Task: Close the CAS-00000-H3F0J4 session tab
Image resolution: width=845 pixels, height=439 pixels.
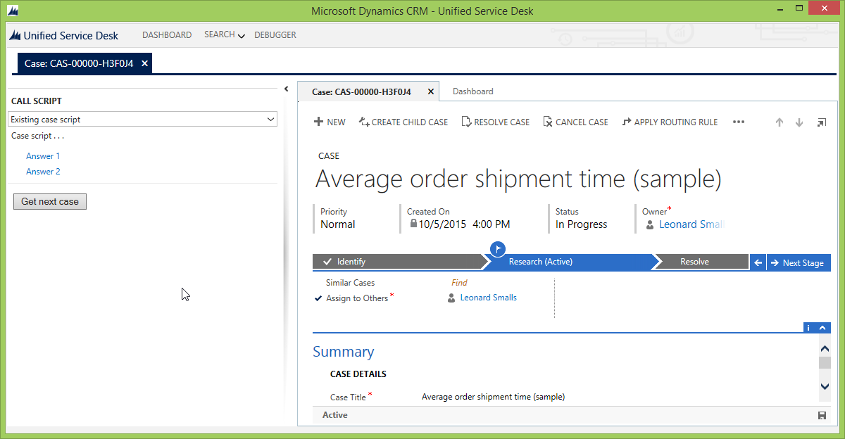Action: 144,63
